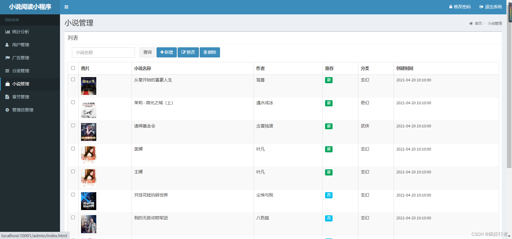Click the cover image of 医婿
The image size is (512, 239).
[89, 155]
